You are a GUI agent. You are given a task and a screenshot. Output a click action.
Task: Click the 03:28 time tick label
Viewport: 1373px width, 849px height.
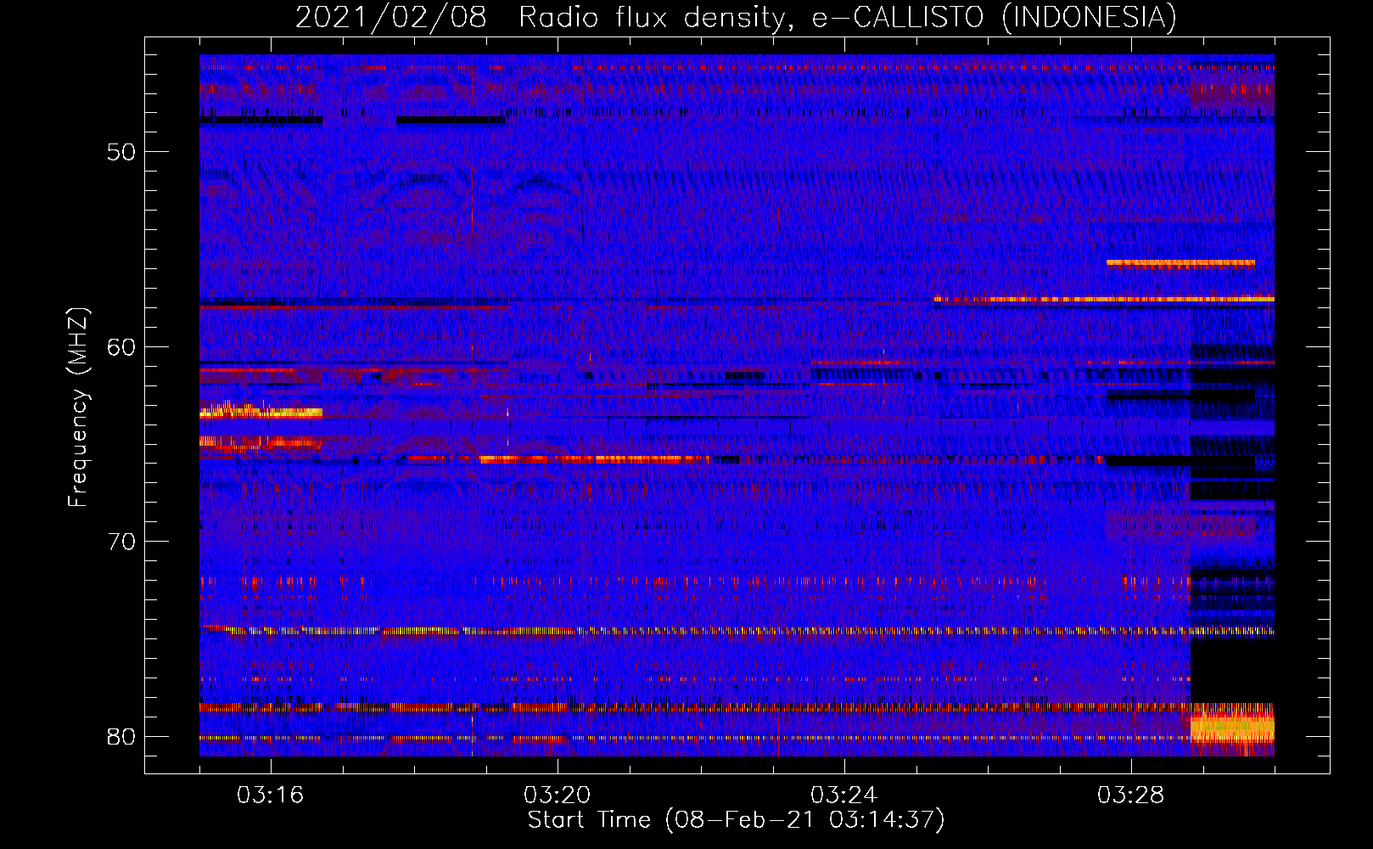[x=1131, y=796]
